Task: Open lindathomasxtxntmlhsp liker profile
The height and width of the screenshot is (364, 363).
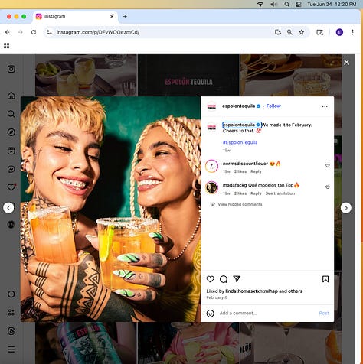Action: [251, 291]
